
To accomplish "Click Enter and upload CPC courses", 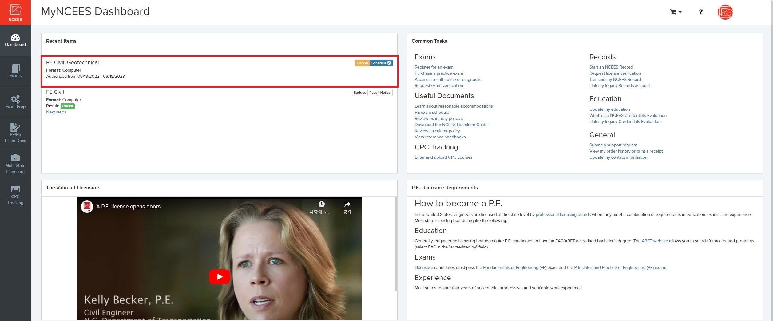I will tap(443, 157).
